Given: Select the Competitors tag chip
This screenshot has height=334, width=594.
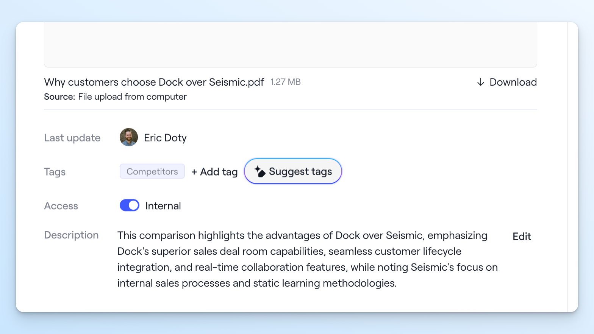Looking at the screenshot, I should [152, 171].
